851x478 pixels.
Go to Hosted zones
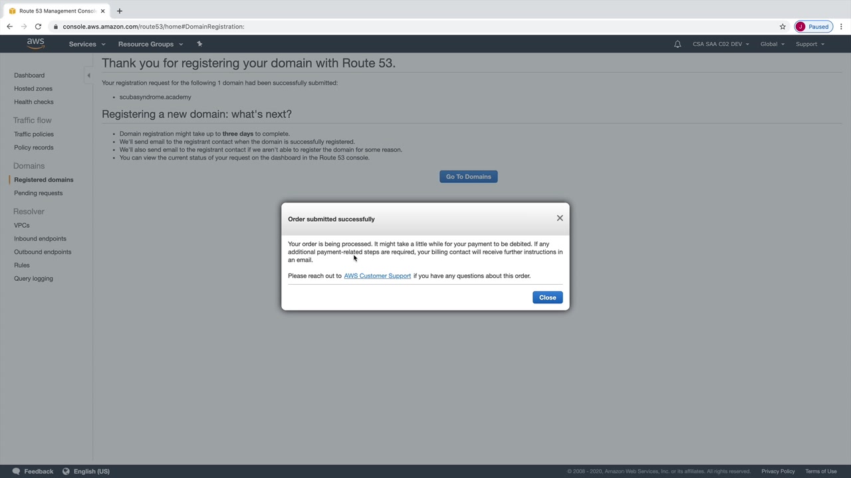pyautogui.click(x=33, y=88)
